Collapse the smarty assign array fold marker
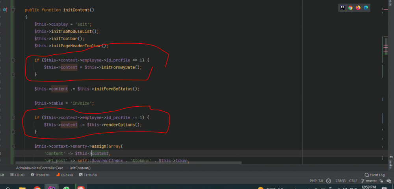Screen dimensions: 394x189 [13, 146]
